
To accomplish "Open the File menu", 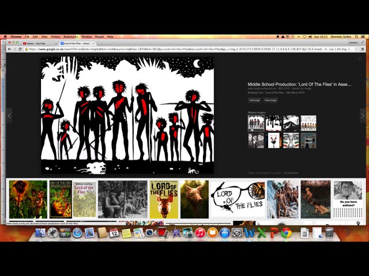I will (x=27, y=37).
